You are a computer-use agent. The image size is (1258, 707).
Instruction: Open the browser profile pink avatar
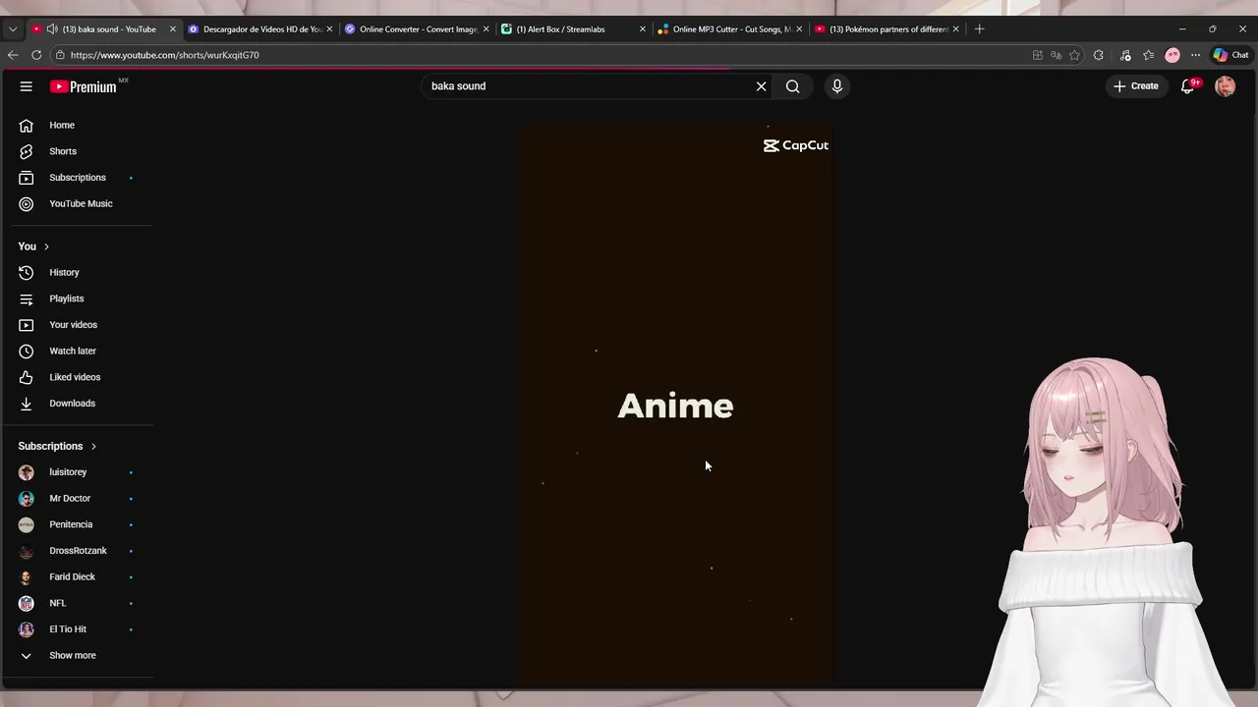(x=1172, y=55)
